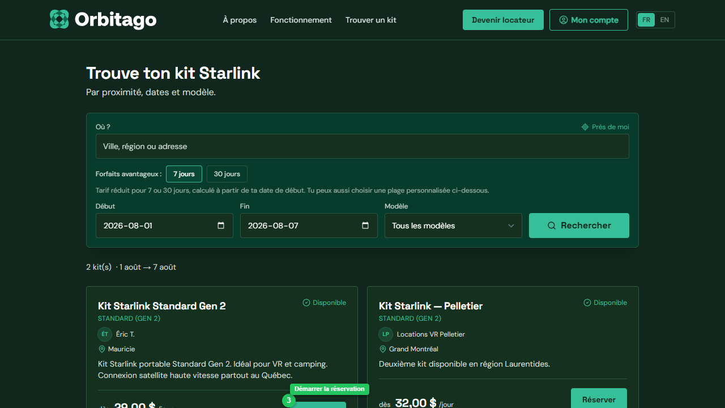Click the 32,00 $ price on Pelletier kit
Screen dimensions: 725x408
(416, 403)
